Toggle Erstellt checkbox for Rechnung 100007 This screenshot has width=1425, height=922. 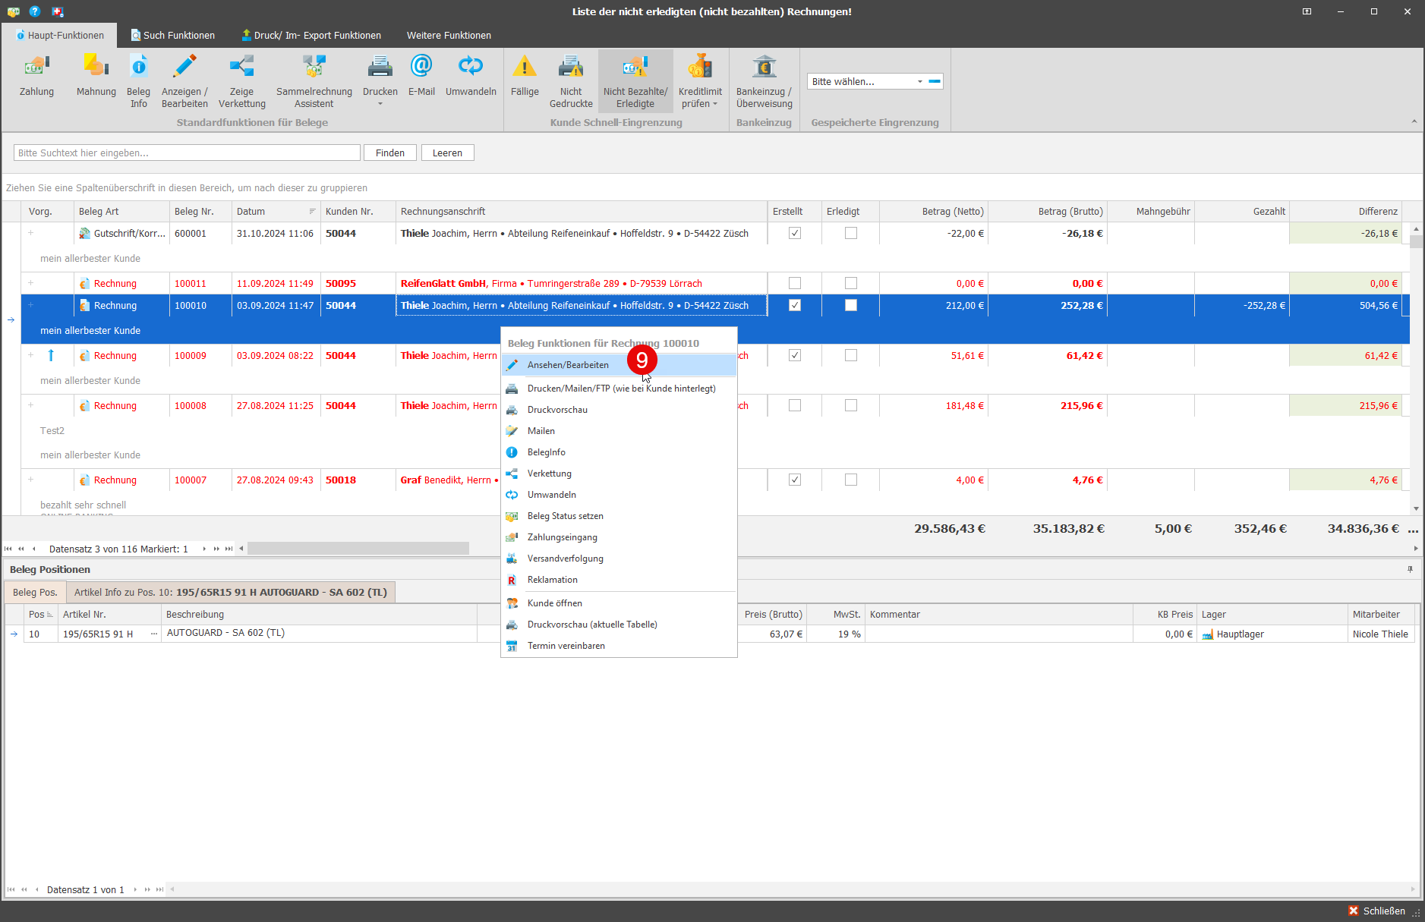[x=795, y=480]
